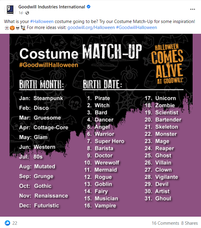View the 22 reactions count
The image size is (201, 228).
click(15, 223)
